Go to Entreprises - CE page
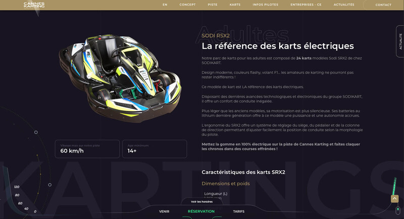Viewport: 404px width, 219px height. [x=306, y=5]
